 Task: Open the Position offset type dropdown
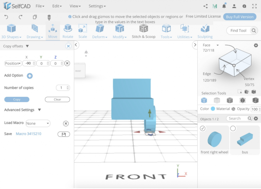pos(13,63)
